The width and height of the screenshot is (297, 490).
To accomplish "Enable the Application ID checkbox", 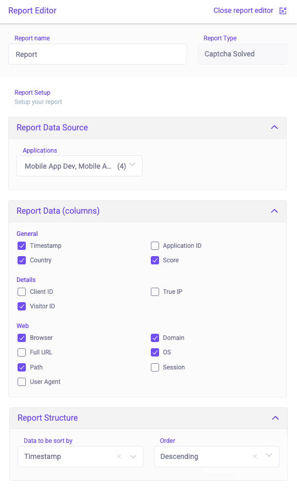I will pyautogui.click(x=155, y=246).
